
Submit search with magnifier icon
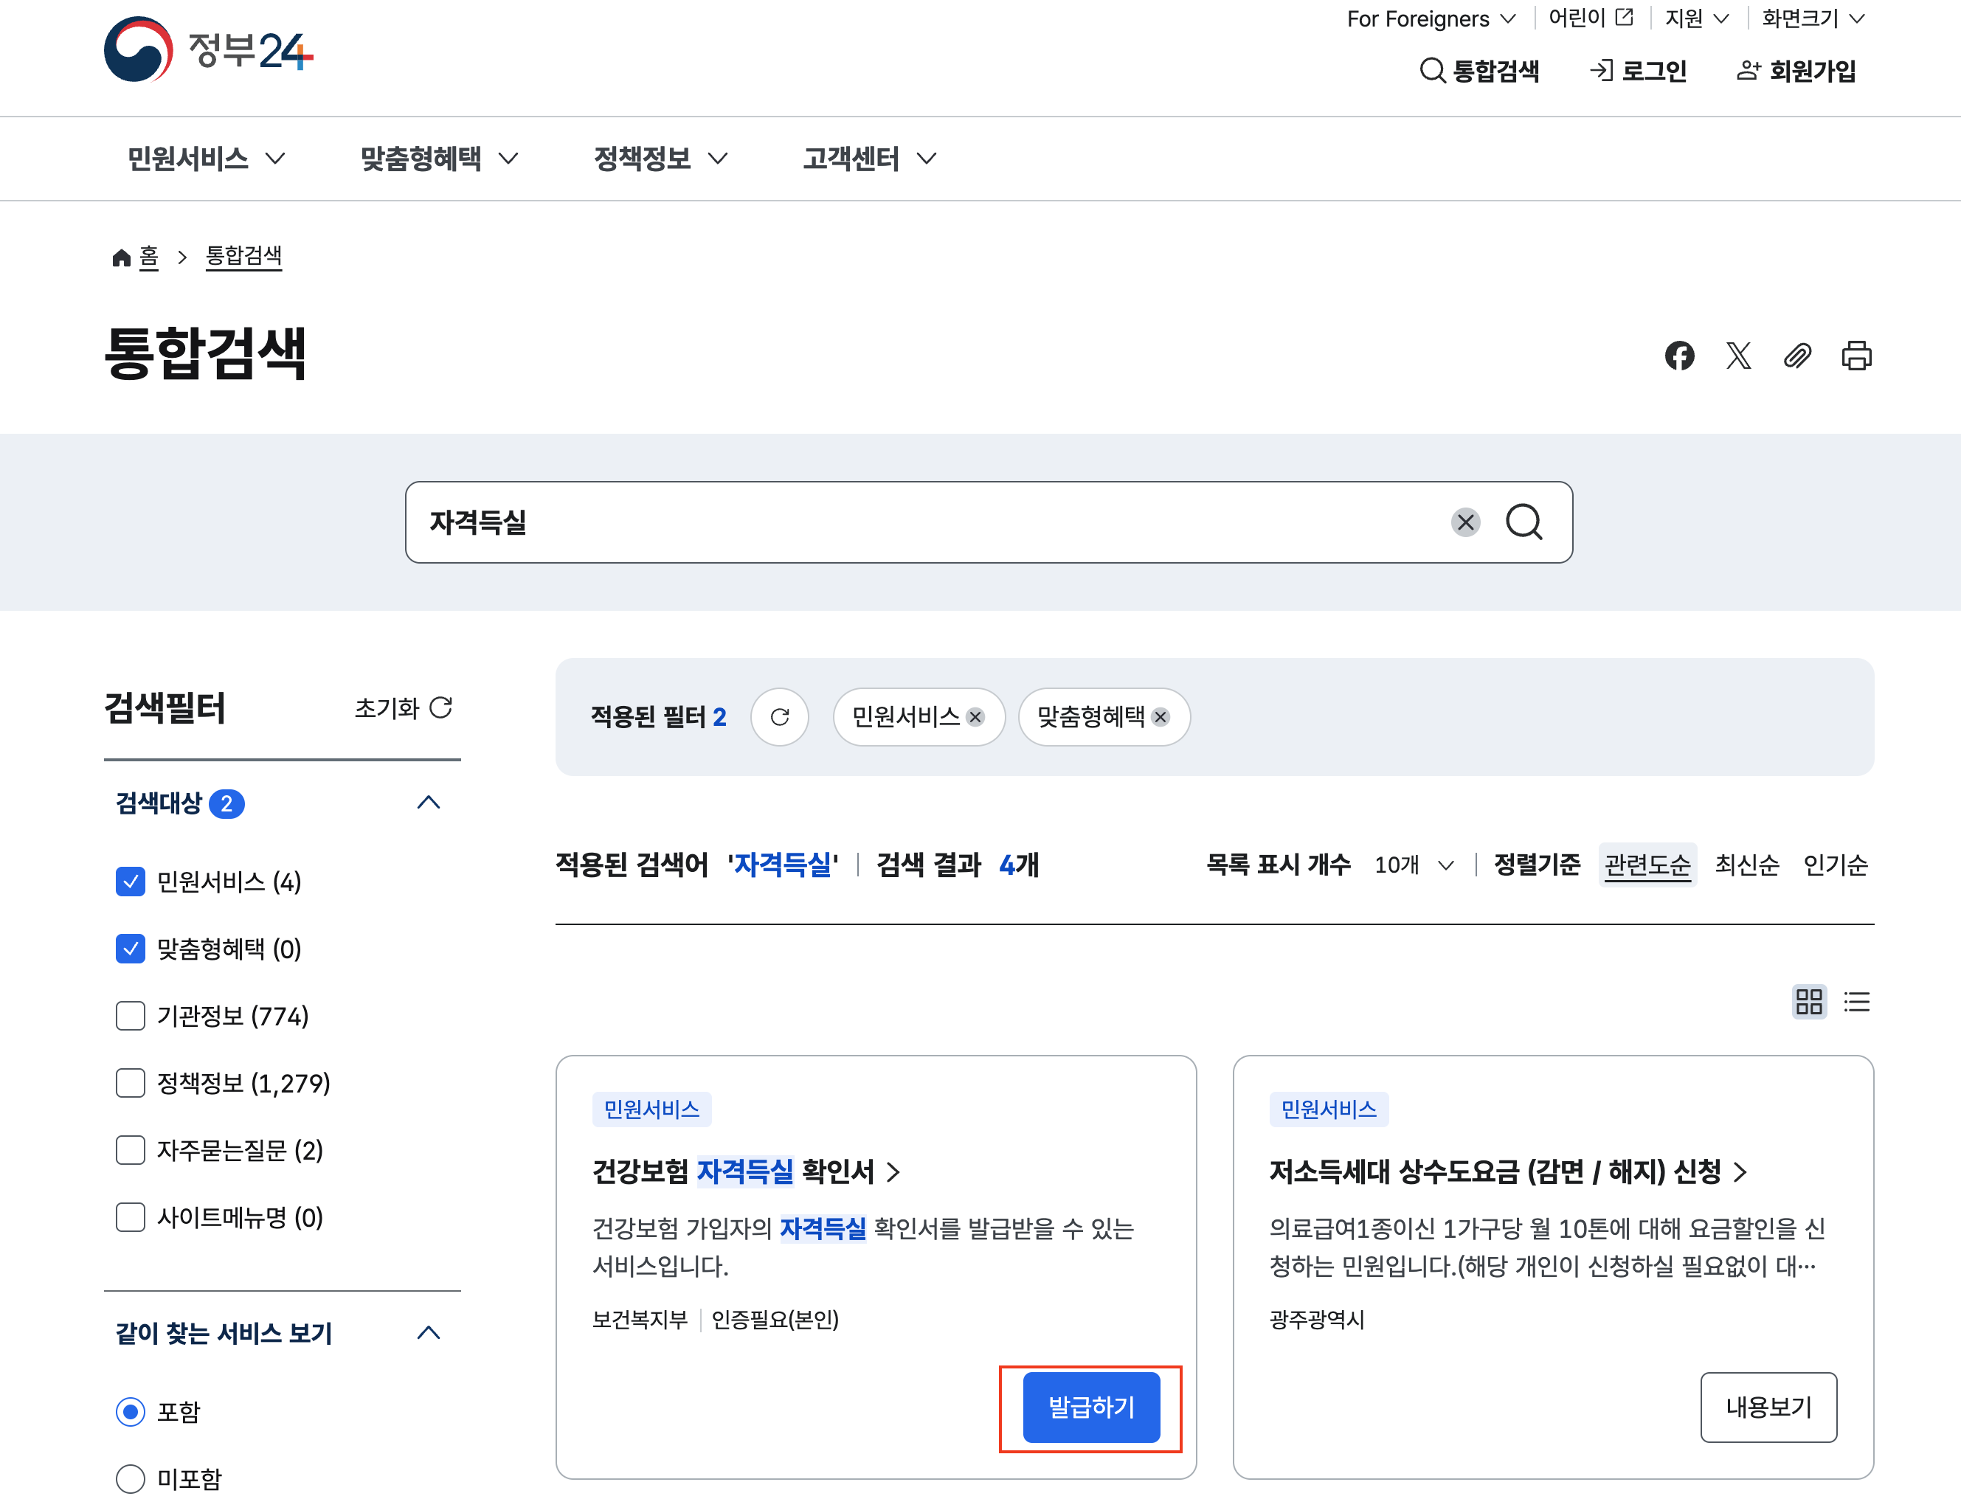(x=1524, y=522)
